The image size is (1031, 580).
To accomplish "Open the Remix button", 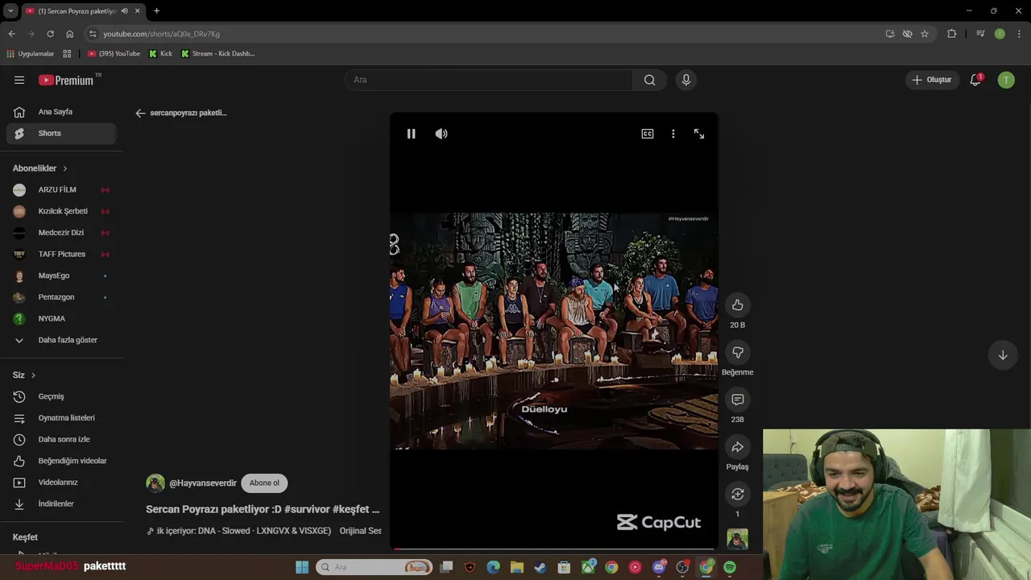I will 737,494.
